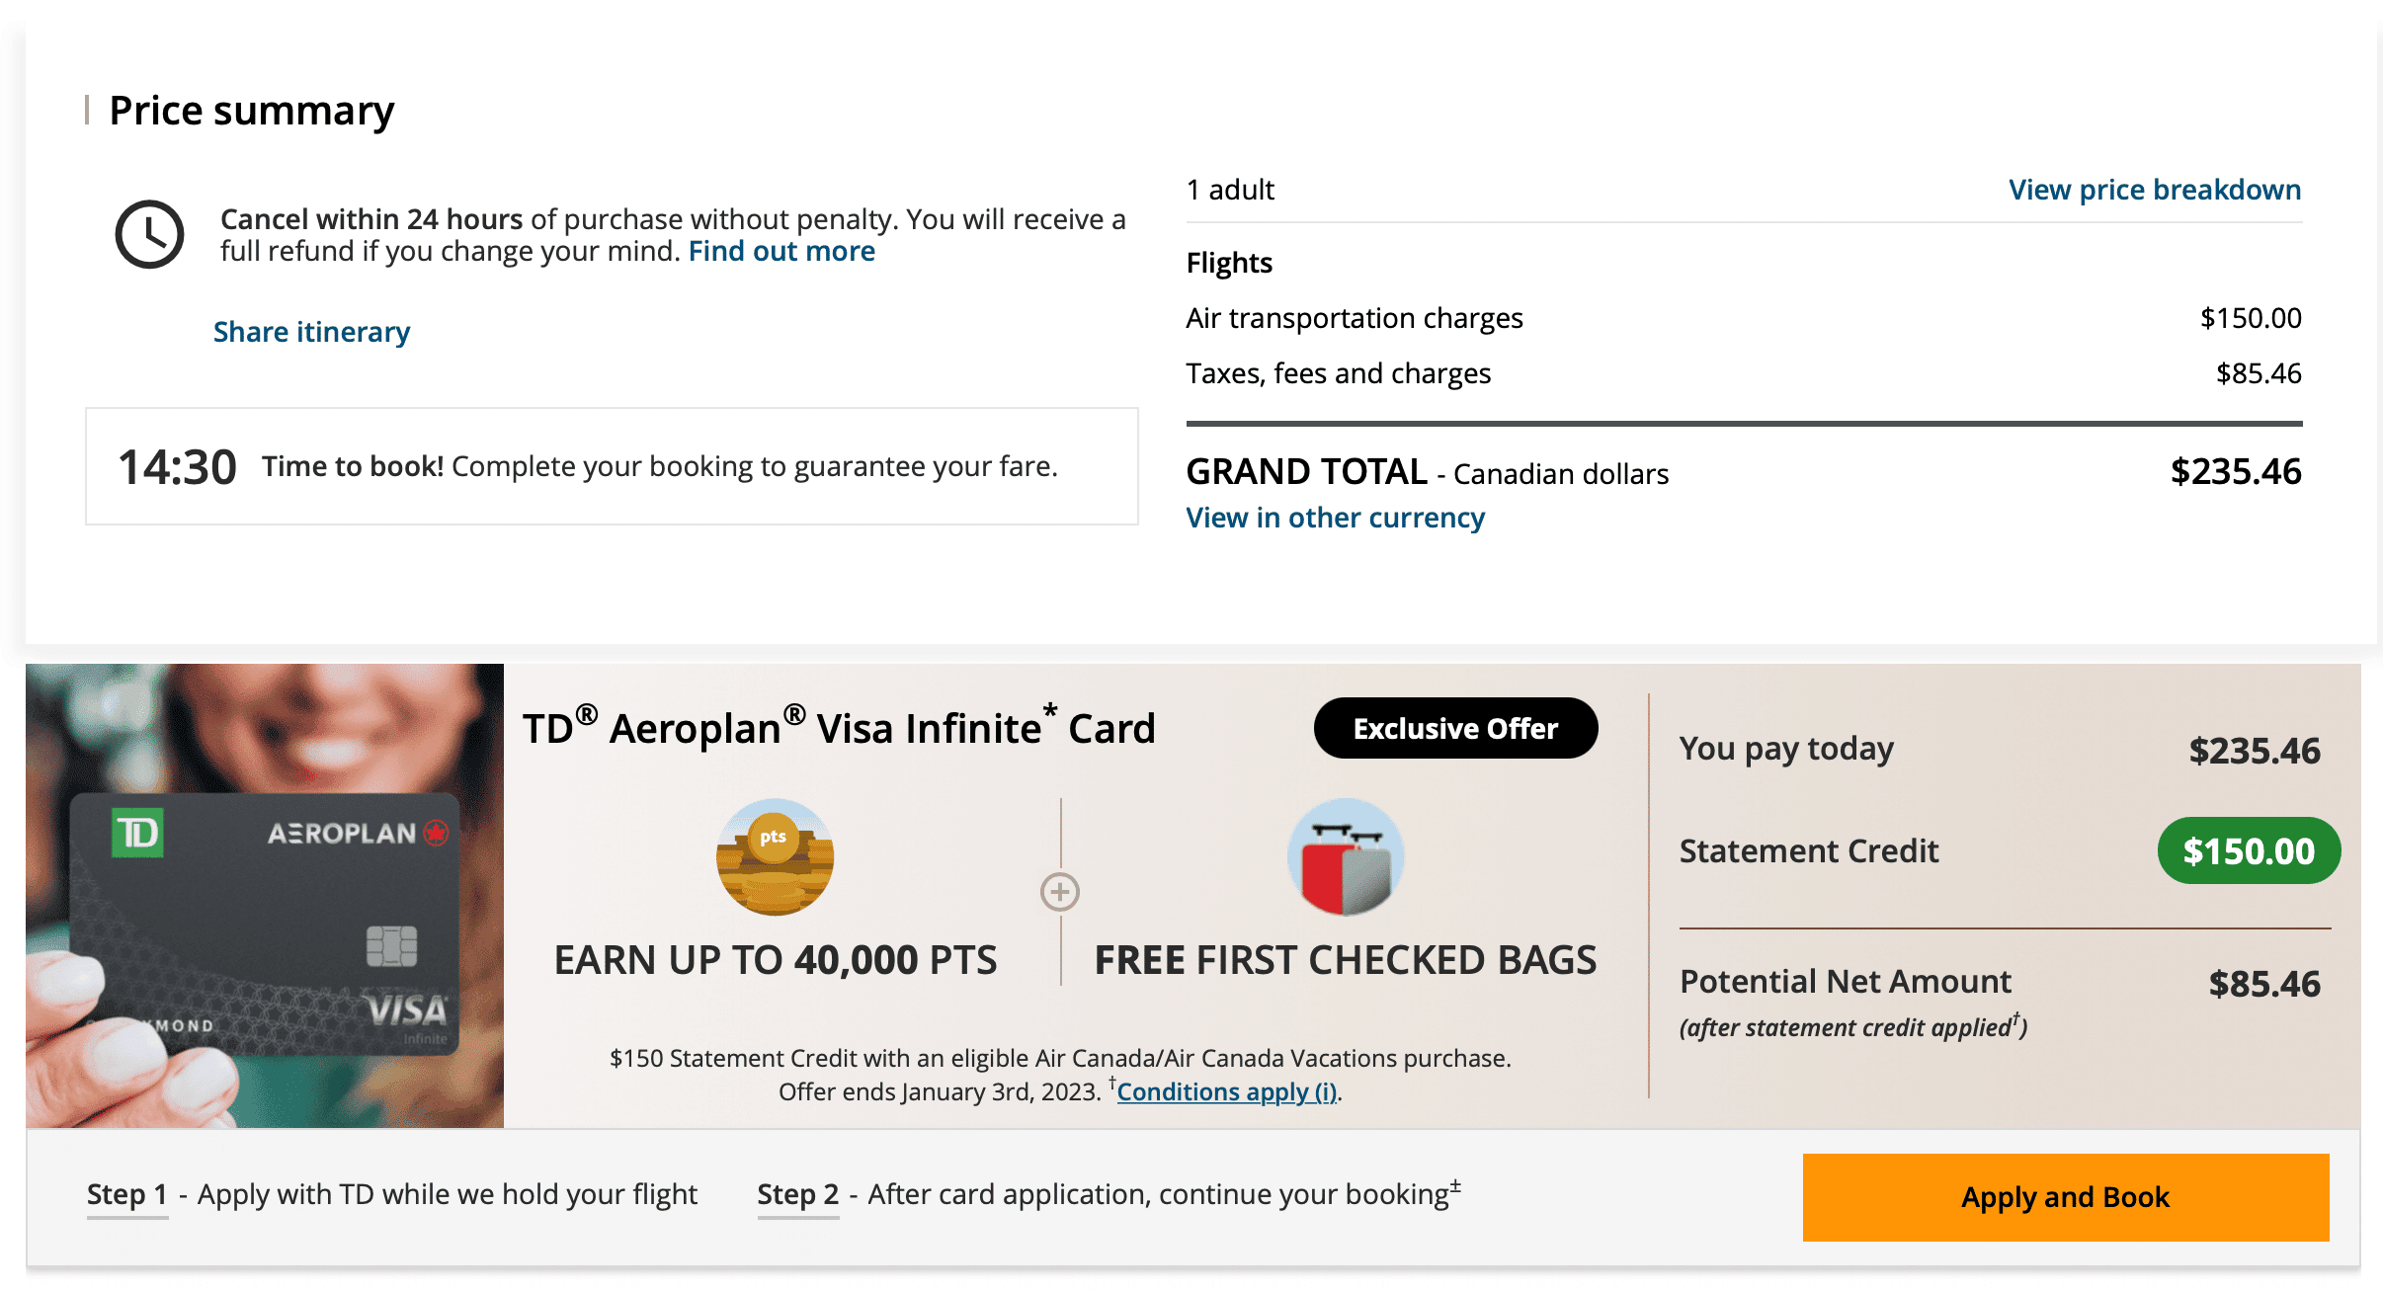Open the Find out more link

tap(781, 251)
